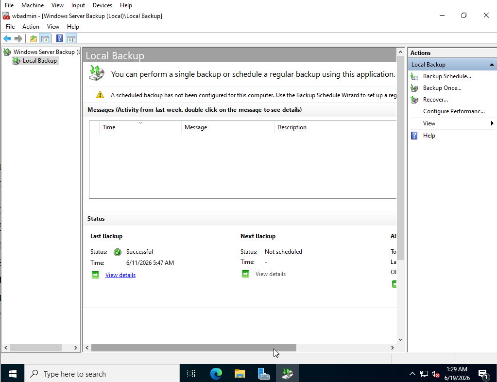
Task: Select Local Backup in the console tree
Action: [40, 61]
